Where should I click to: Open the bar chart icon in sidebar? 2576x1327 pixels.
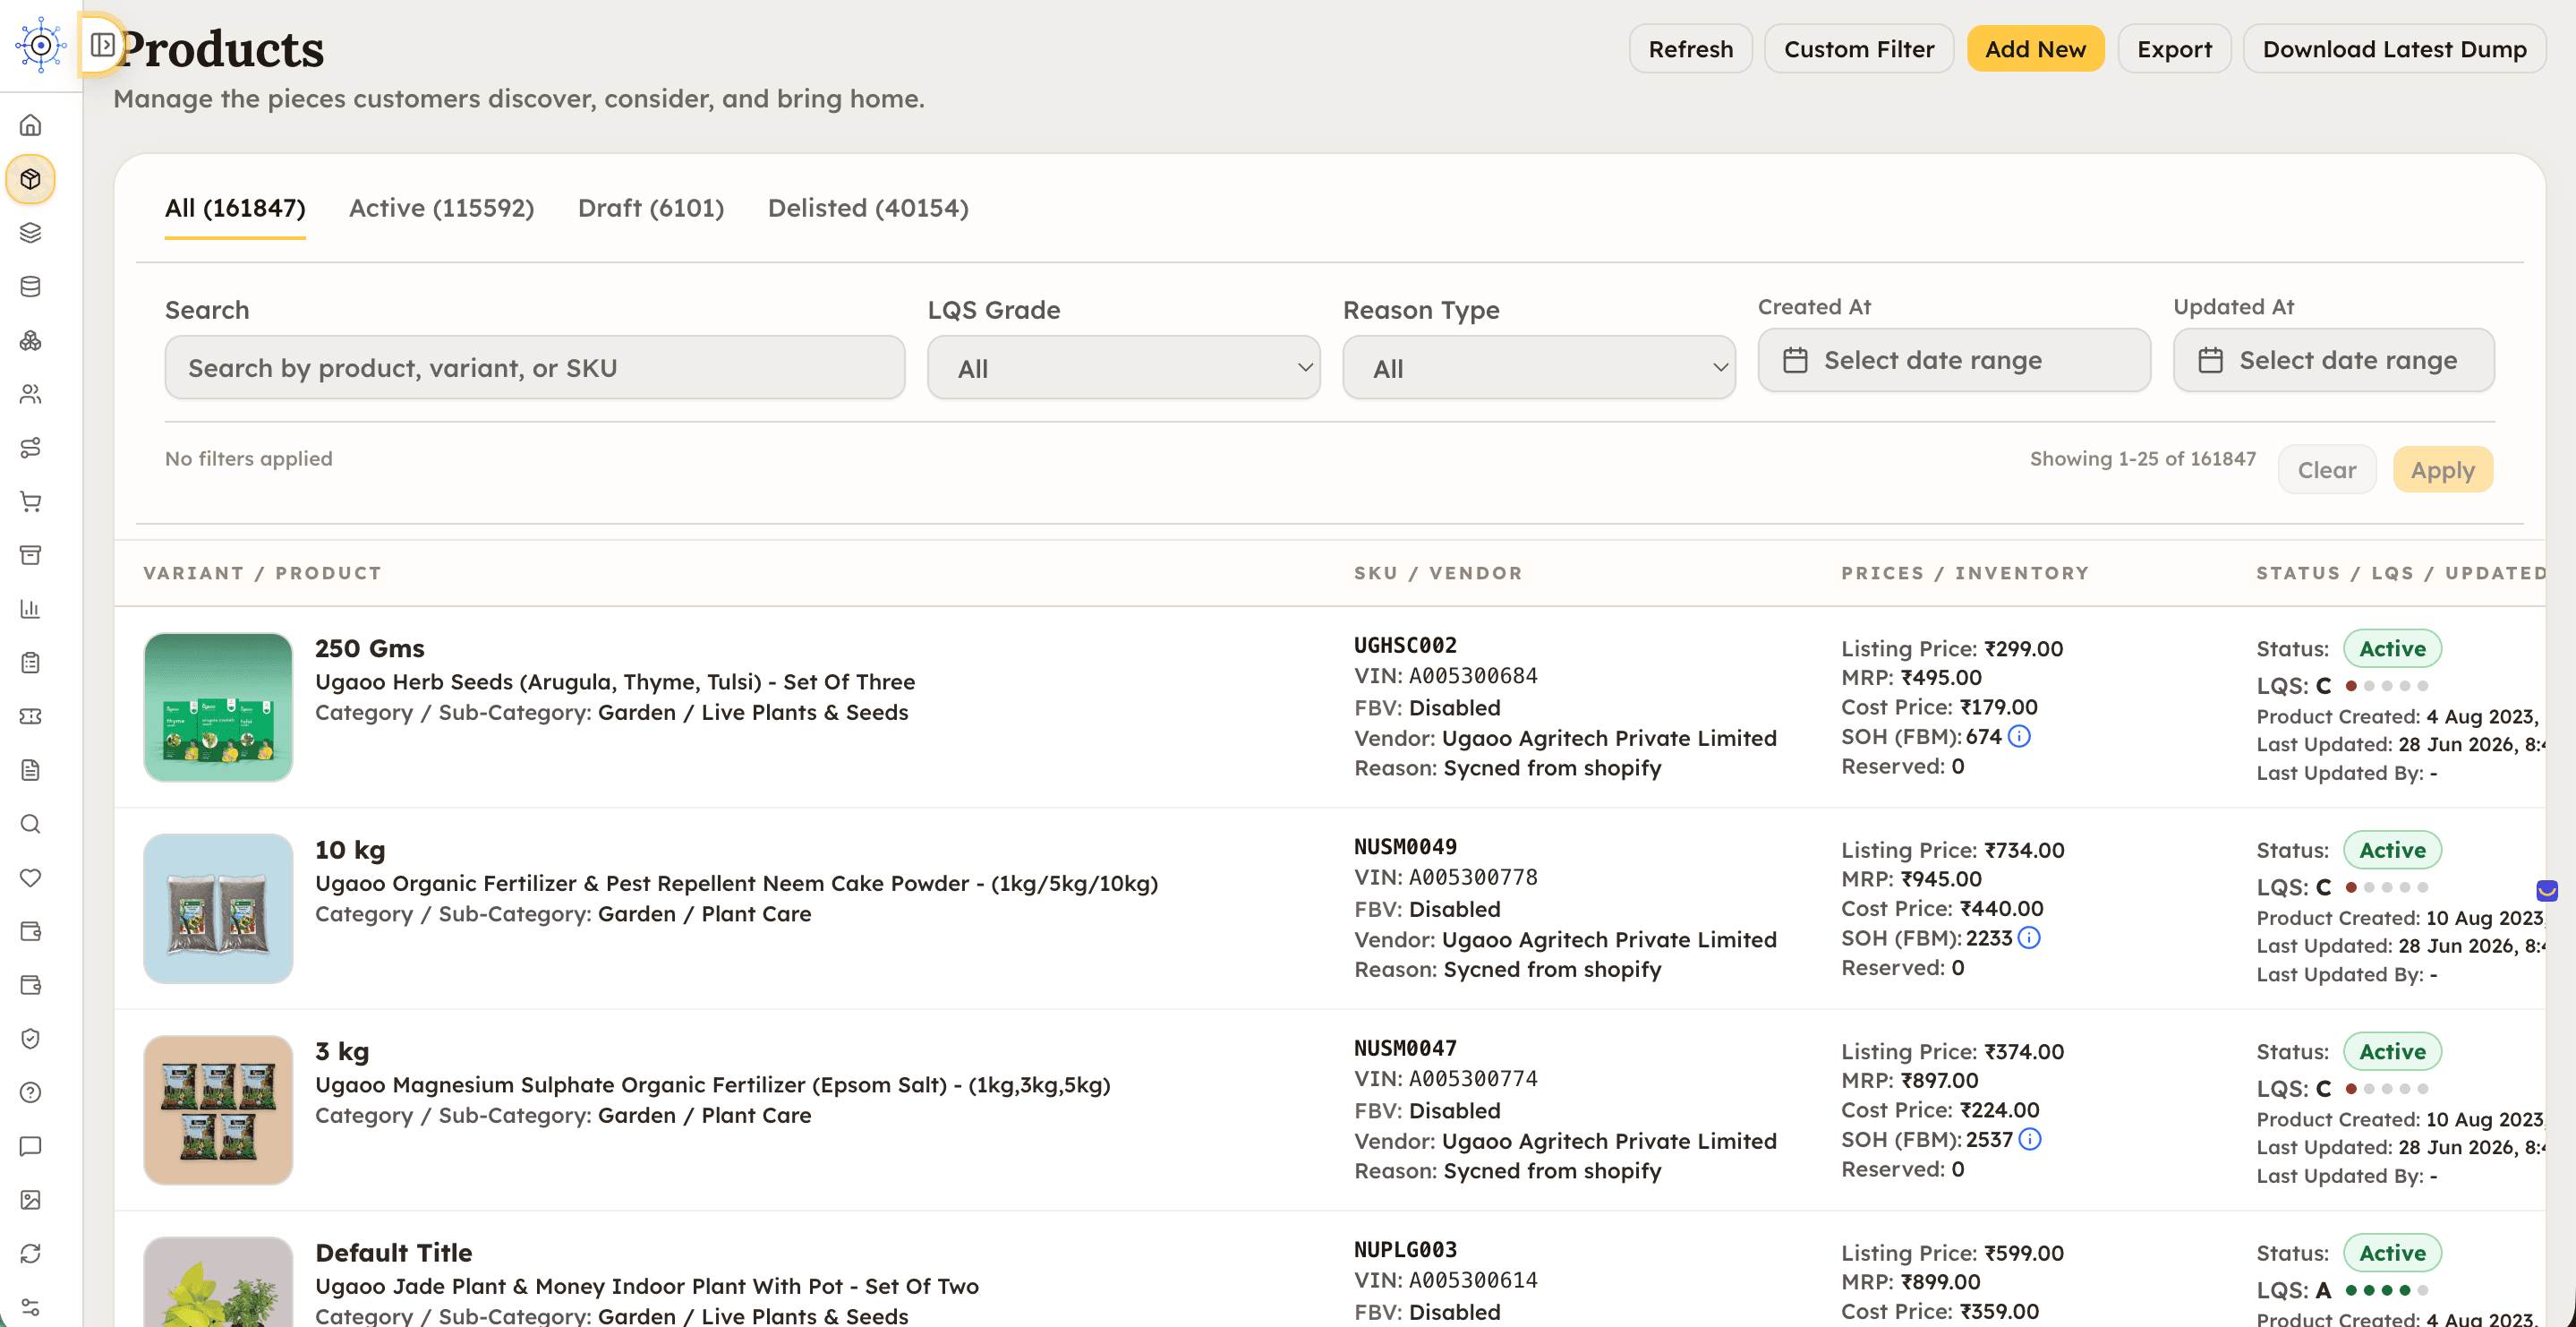tap(31, 609)
